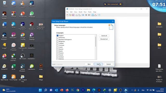This screenshot has height=93, width=166.
Task: Open the Tools menu in Inno Setup
Action: 90,12
